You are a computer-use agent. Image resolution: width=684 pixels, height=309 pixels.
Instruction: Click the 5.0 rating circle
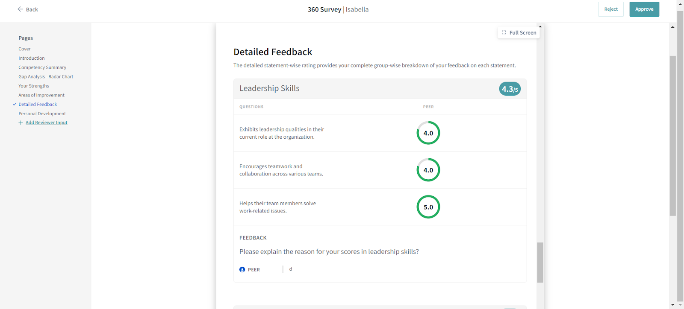(428, 207)
